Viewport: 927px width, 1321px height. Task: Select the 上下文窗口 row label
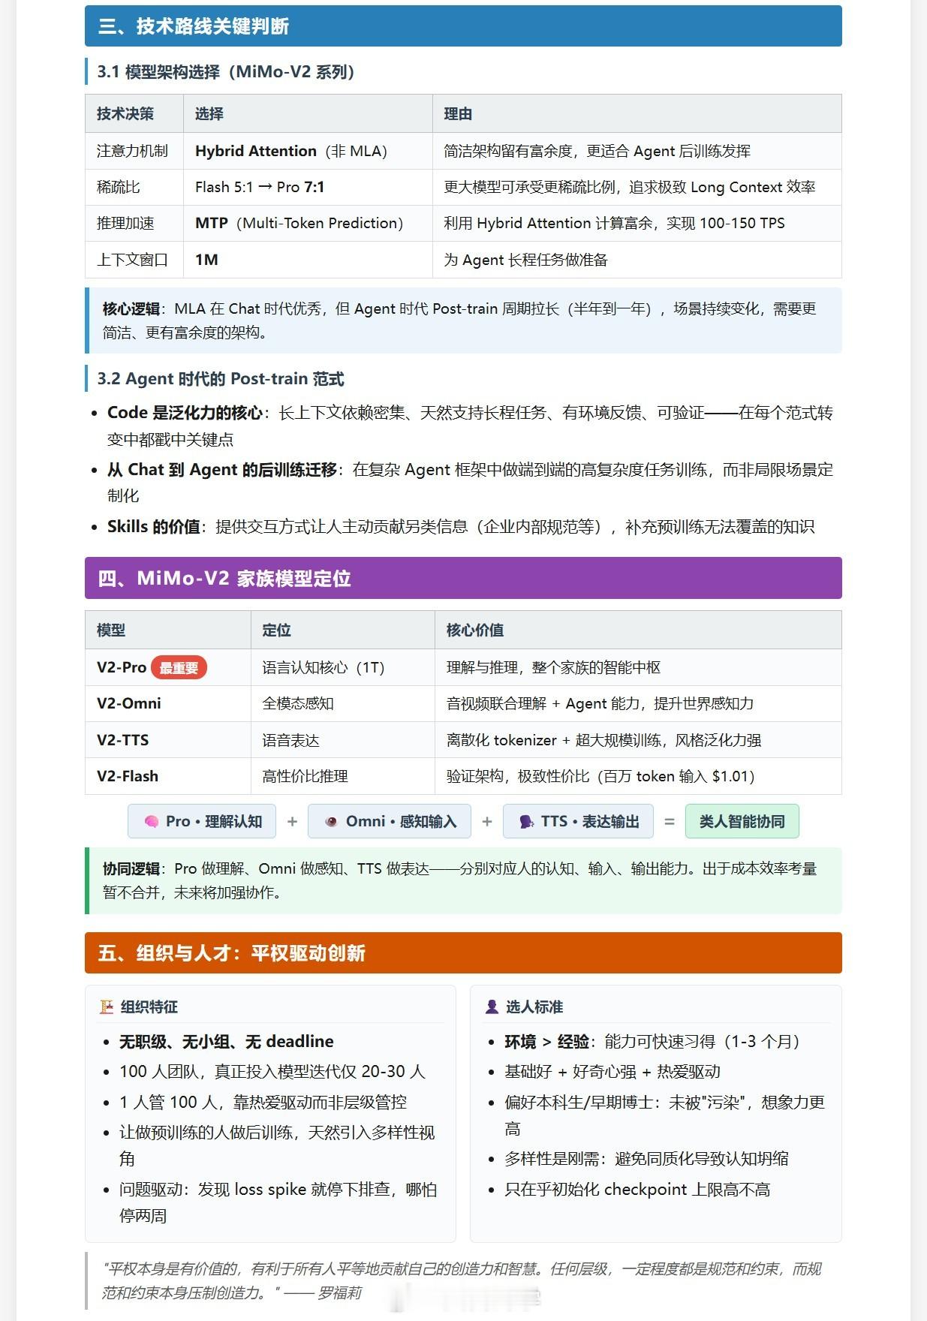[x=133, y=260]
